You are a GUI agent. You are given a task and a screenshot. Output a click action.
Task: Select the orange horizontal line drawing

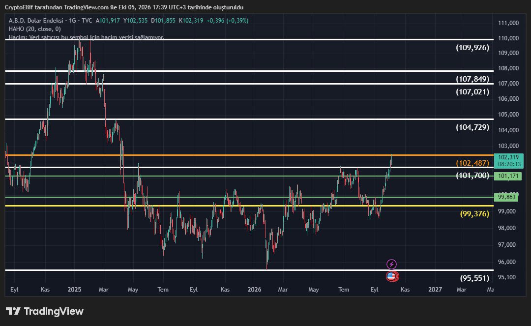point(249,155)
